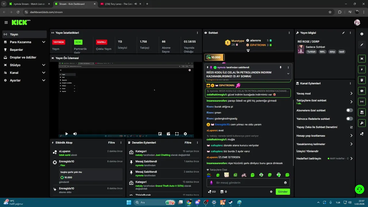Open the user profile avatar menu
Viewport: 368px width, 207px height.
[357, 22]
